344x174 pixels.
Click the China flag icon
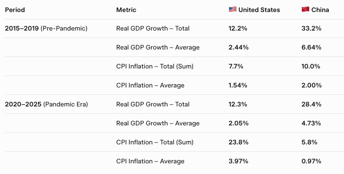coord(306,9)
